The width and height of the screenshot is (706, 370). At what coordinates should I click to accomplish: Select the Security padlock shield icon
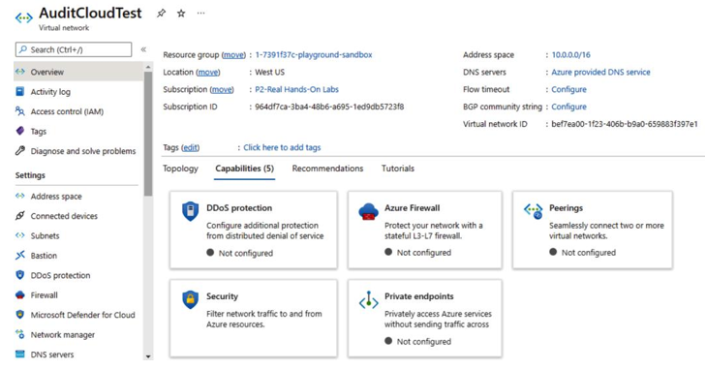(191, 299)
